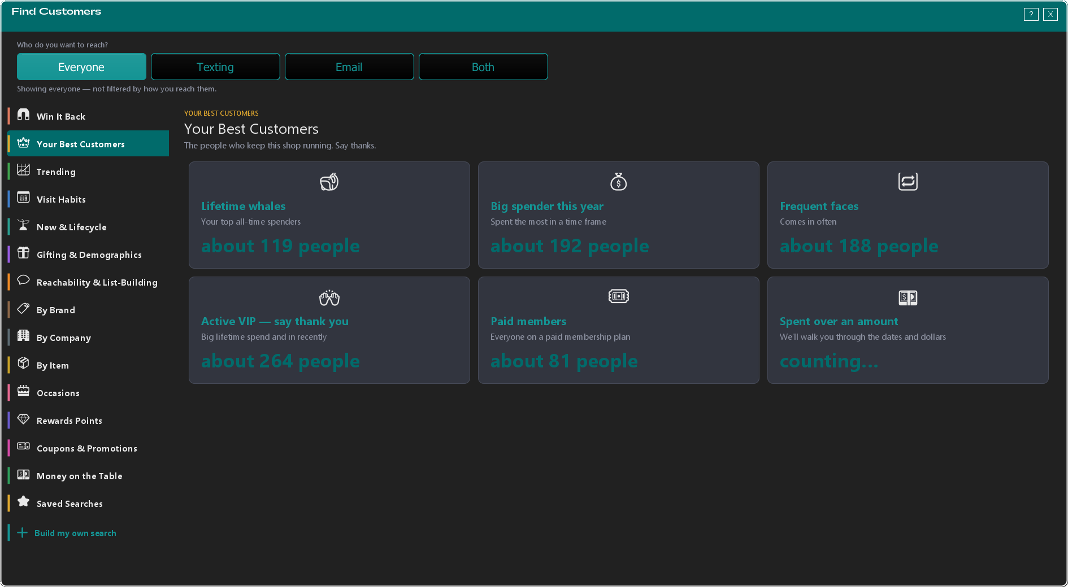Open the Trending category

point(88,171)
